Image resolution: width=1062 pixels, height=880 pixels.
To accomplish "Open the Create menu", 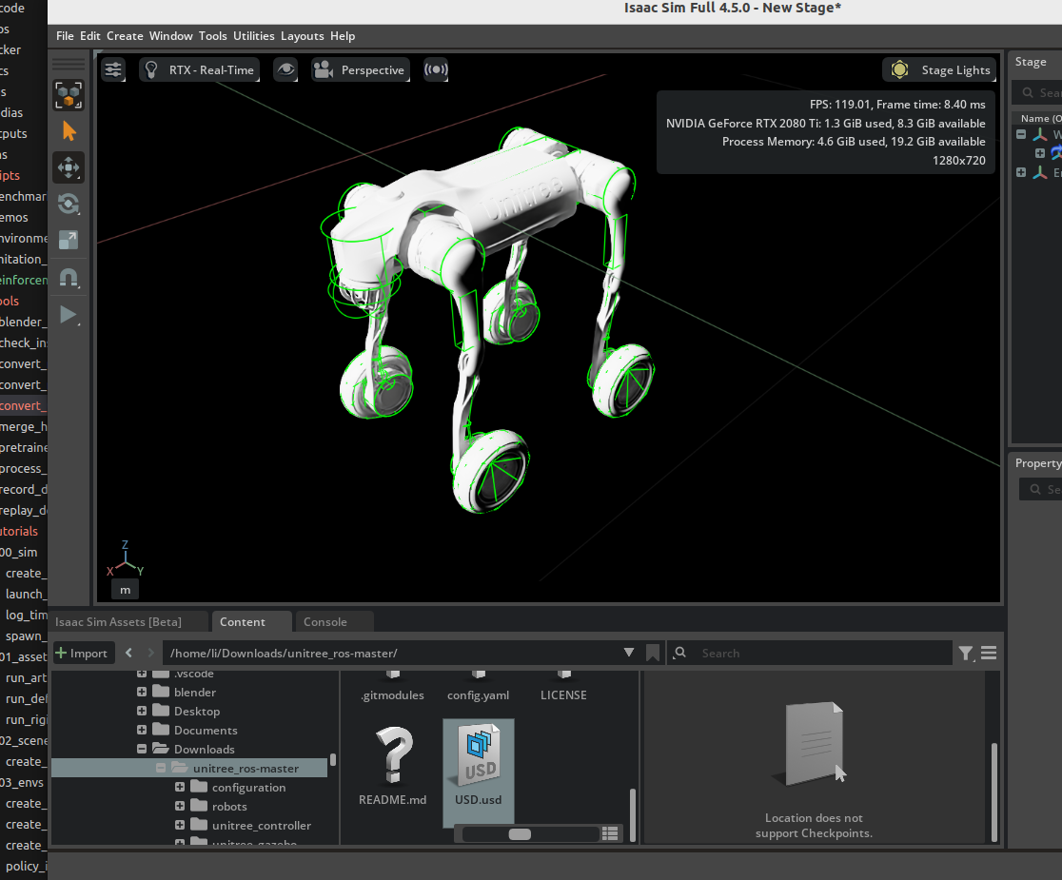I will (x=125, y=36).
